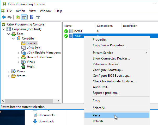Image resolution: width=158 pixels, height=125 pixels.
Task: Expand the Stores node
Action: [x=8, y=76]
